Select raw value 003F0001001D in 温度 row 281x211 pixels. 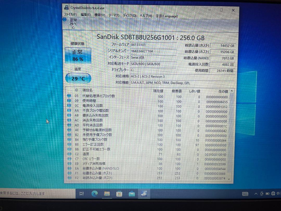point(215,155)
